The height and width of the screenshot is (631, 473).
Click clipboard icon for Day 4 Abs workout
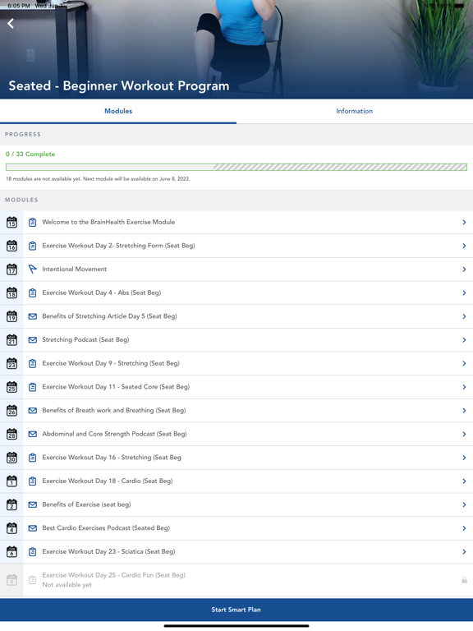pyautogui.click(x=33, y=292)
